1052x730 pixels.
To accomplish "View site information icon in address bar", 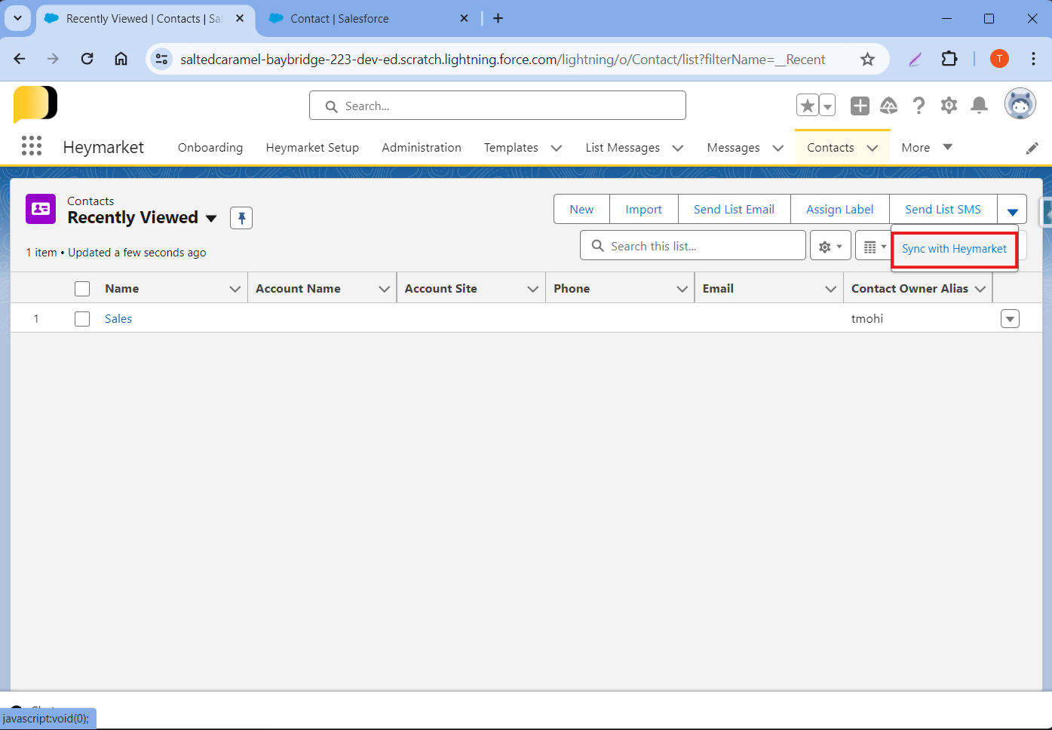I will (x=161, y=59).
